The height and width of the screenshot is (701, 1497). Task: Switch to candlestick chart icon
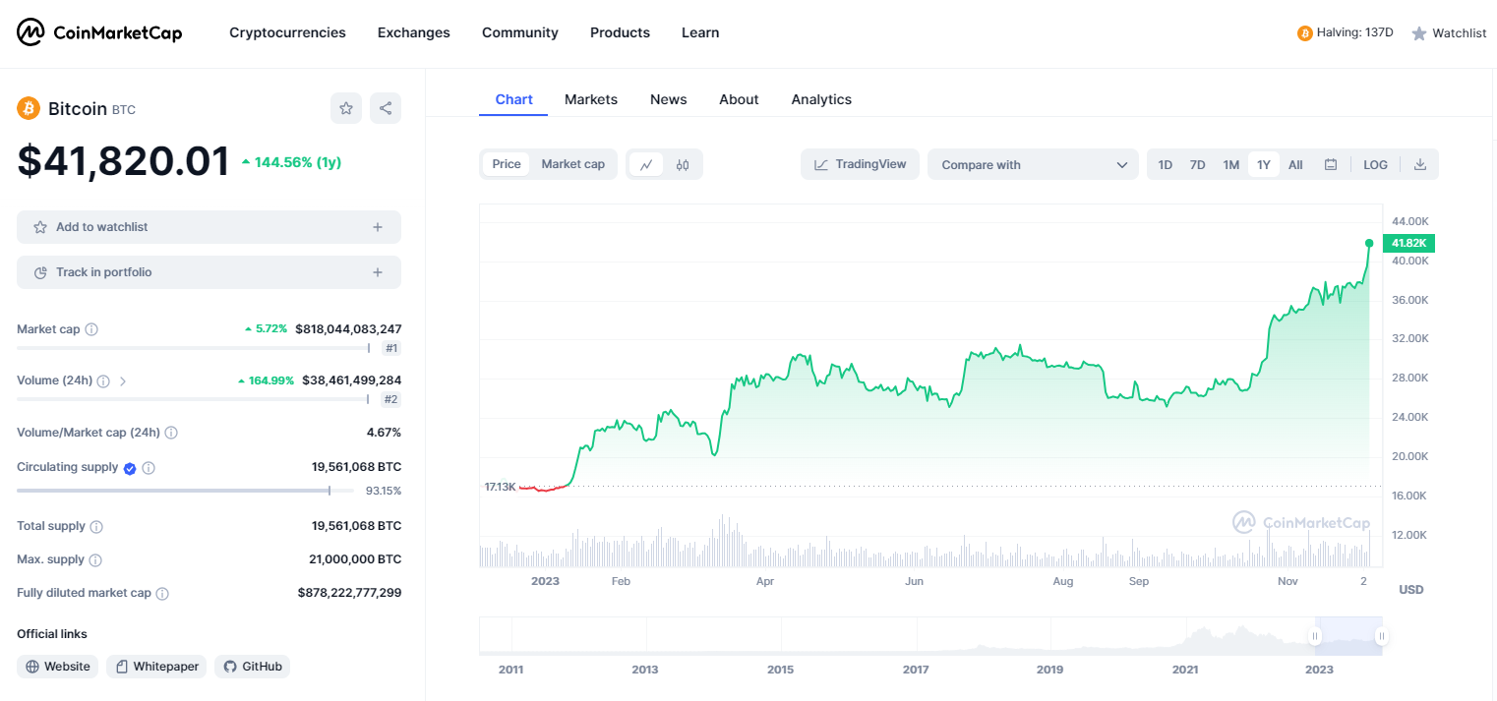click(683, 164)
